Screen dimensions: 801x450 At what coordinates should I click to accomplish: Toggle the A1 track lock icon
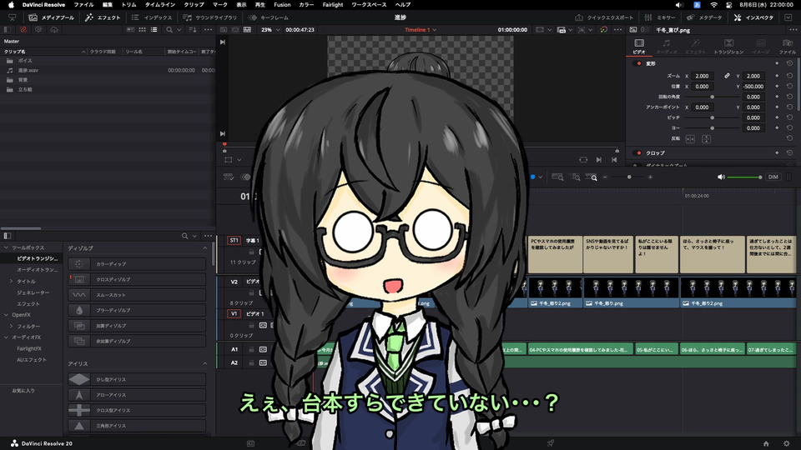(251, 349)
